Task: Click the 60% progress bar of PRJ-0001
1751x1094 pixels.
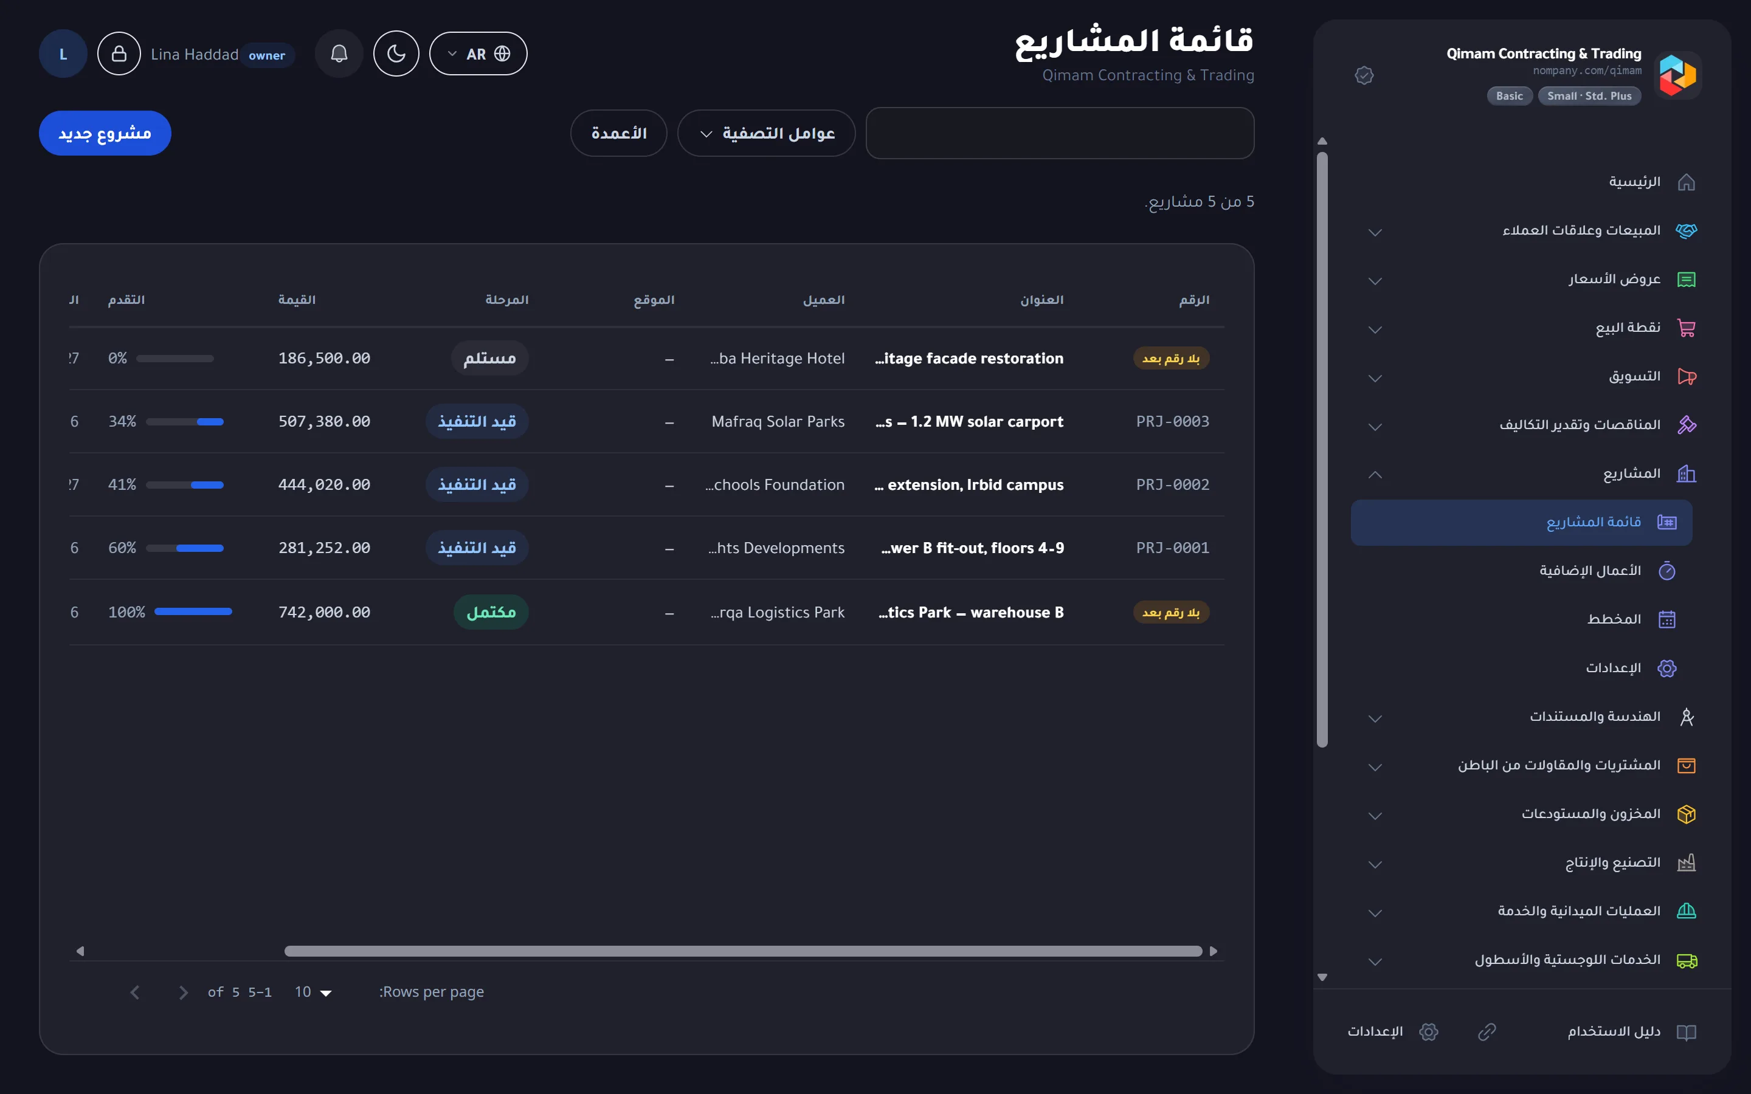Action: [184, 548]
